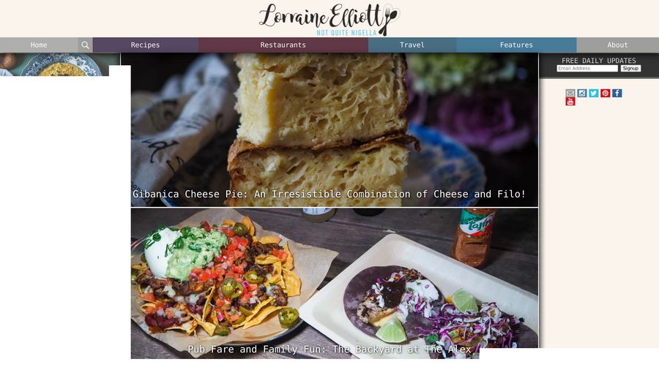
Task: Focus the Email Address field
Action: [587, 69]
